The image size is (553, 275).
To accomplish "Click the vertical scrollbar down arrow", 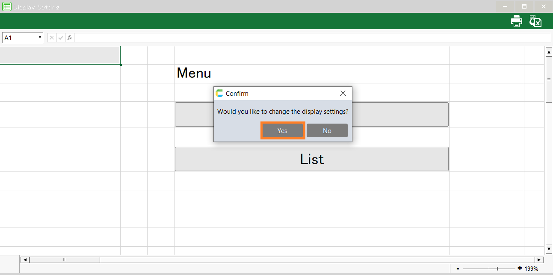I will (549, 249).
